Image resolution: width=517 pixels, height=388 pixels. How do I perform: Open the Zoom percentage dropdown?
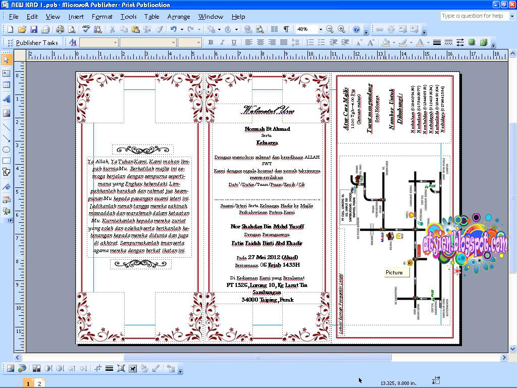(320, 29)
